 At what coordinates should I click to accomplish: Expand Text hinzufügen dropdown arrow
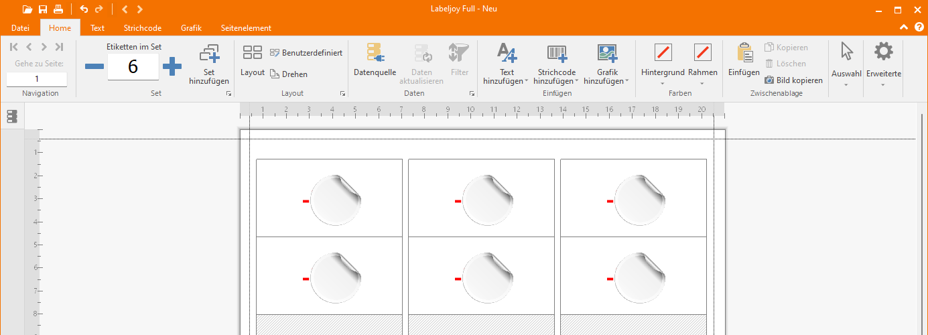point(527,81)
